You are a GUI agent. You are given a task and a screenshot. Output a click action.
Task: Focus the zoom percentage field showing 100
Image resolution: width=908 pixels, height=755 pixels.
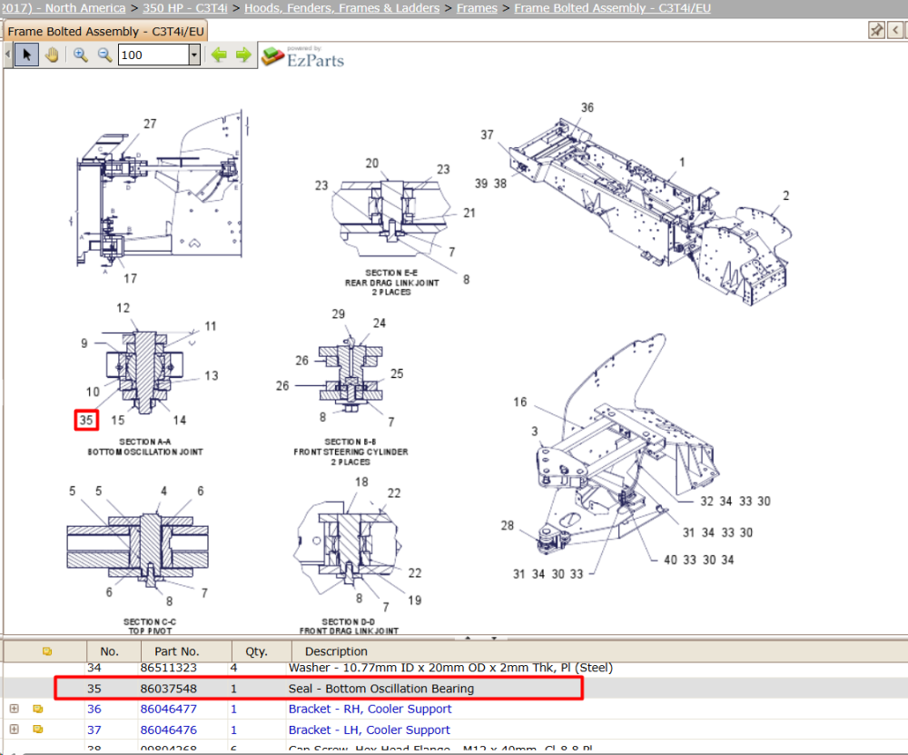(x=153, y=55)
